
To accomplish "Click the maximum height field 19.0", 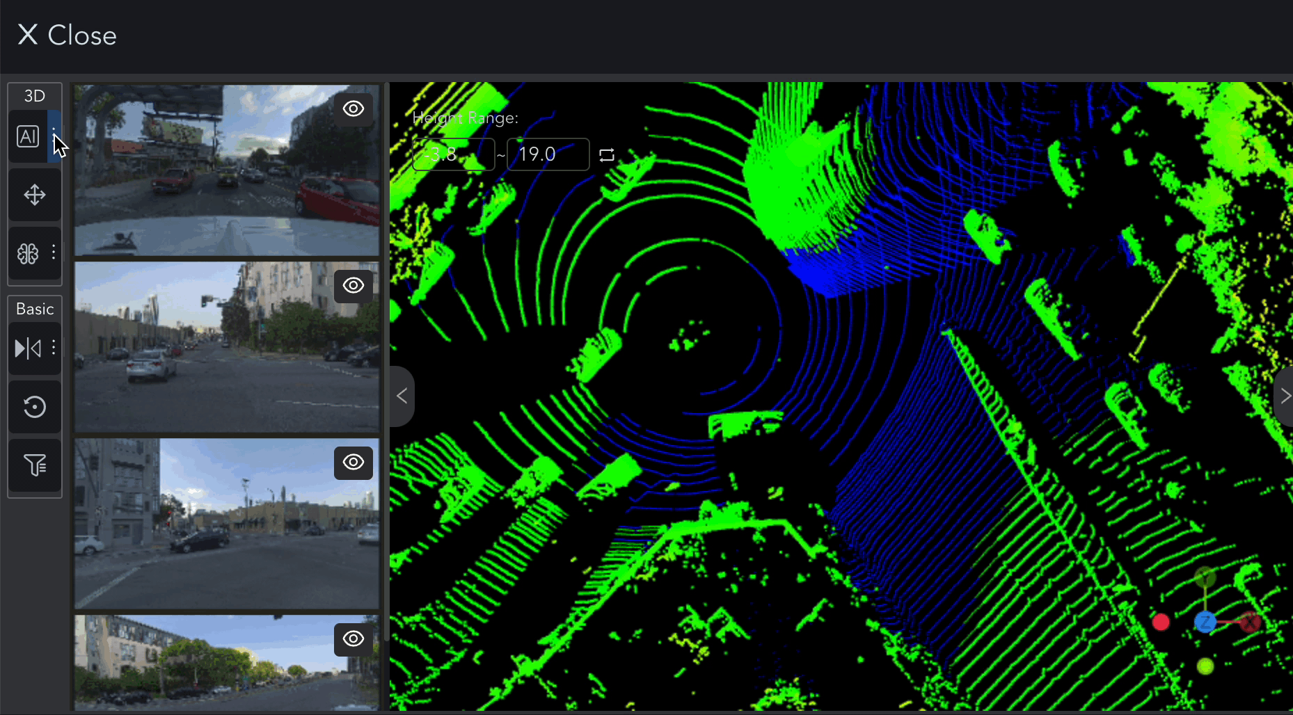I will tap(548, 154).
